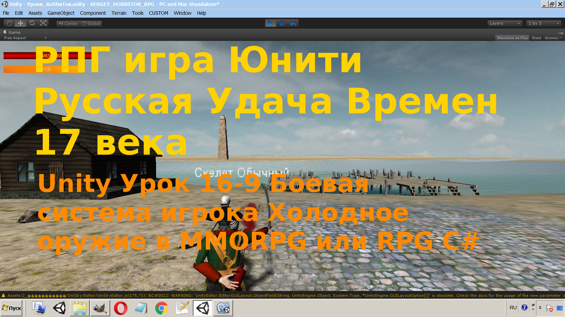
Task: Open the Gizmos dropdown arrow
Action: point(561,38)
